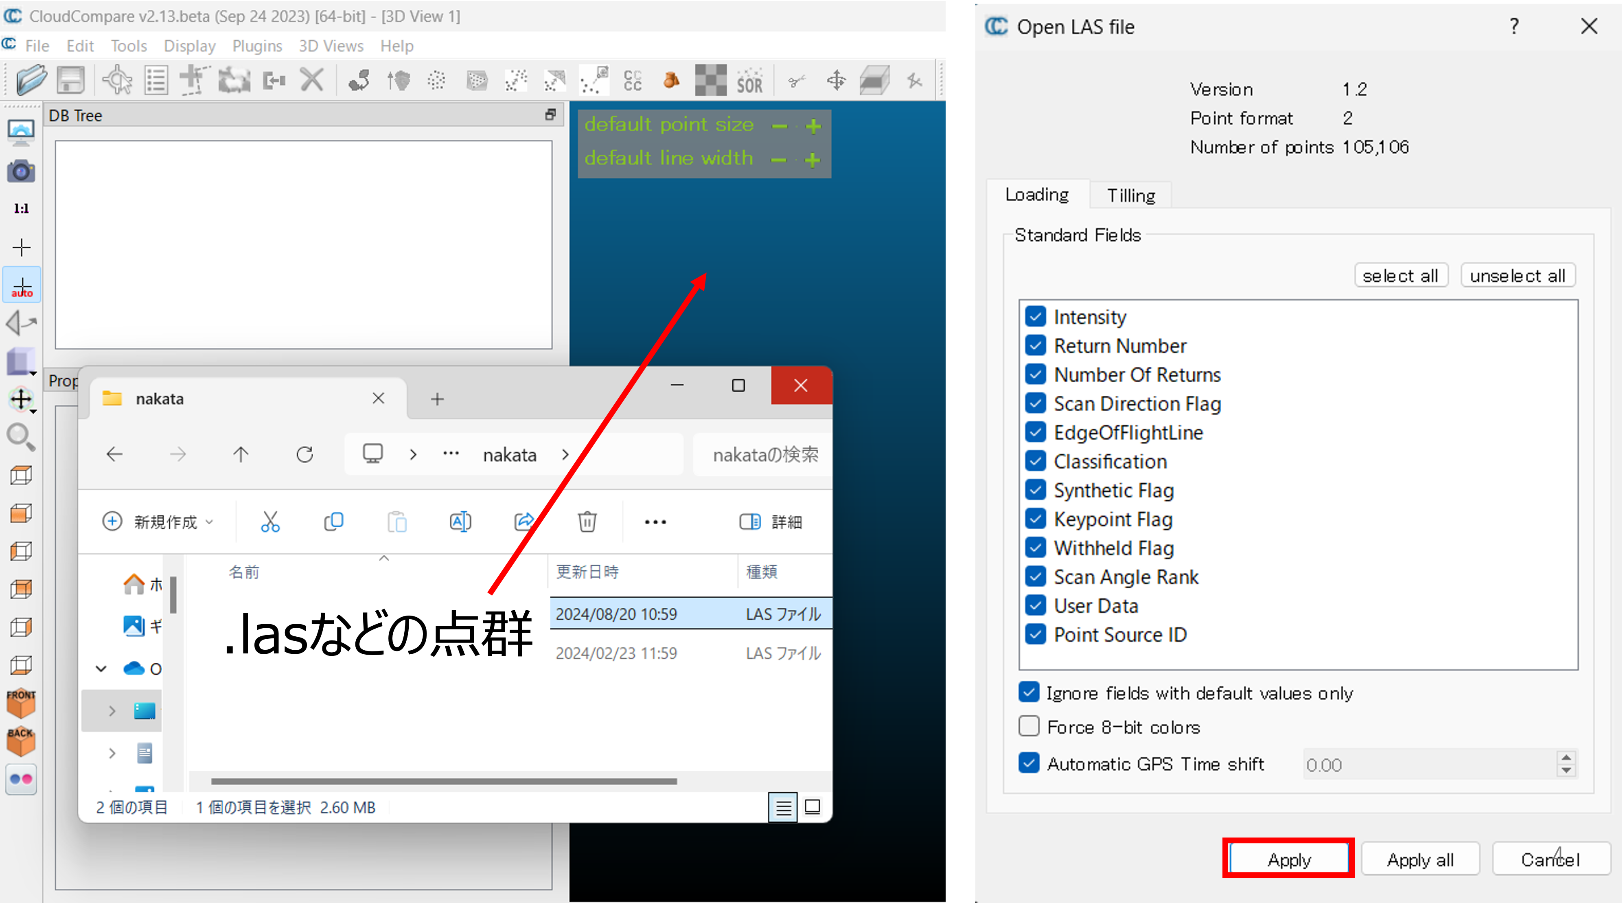Enable Force 8-bit colors checkbox
The width and height of the screenshot is (1623, 903).
click(x=1029, y=727)
